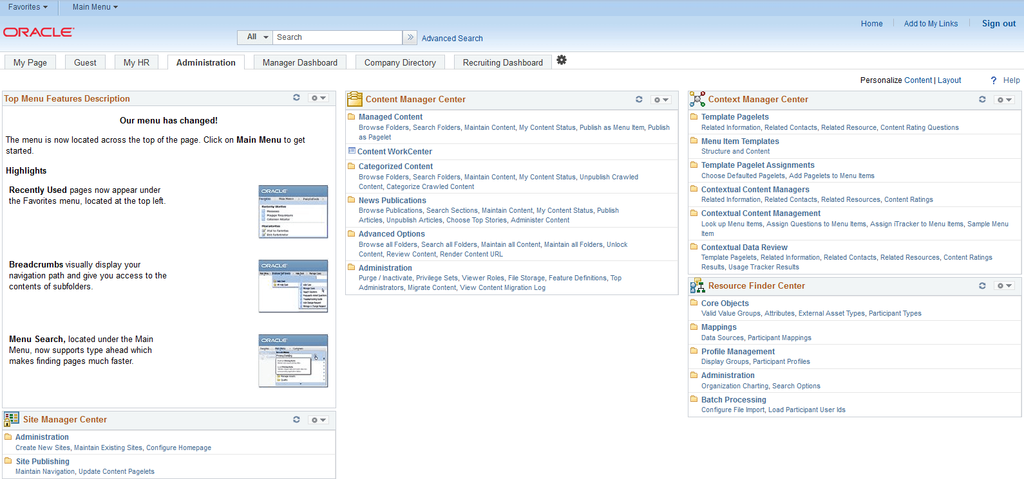Switch to the My Page tab
The width and height of the screenshot is (1024, 479).
(30, 62)
